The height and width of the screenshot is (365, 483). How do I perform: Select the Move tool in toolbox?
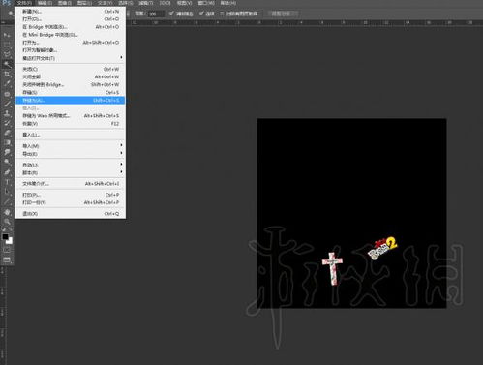7,35
